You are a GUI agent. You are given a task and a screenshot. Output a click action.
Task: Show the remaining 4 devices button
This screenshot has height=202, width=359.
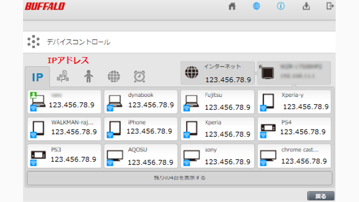(180, 178)
